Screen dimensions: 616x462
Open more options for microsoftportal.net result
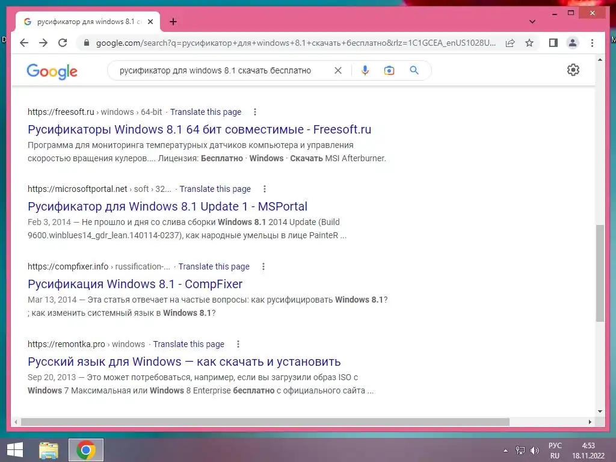265,189
